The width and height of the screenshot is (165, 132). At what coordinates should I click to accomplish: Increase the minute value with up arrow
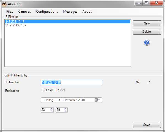(66, 109)
